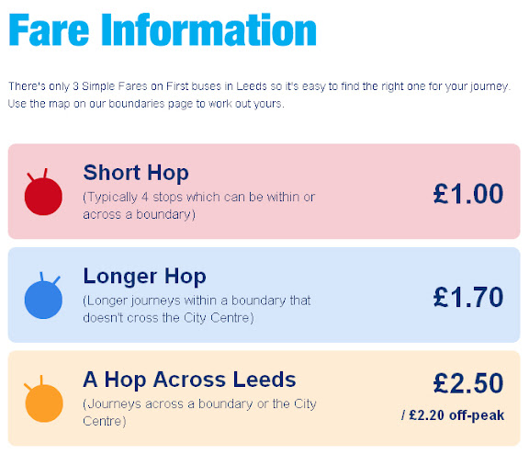Click the blue space hopper icon
The image size is (529, 454).
click(x=43, y=295)
